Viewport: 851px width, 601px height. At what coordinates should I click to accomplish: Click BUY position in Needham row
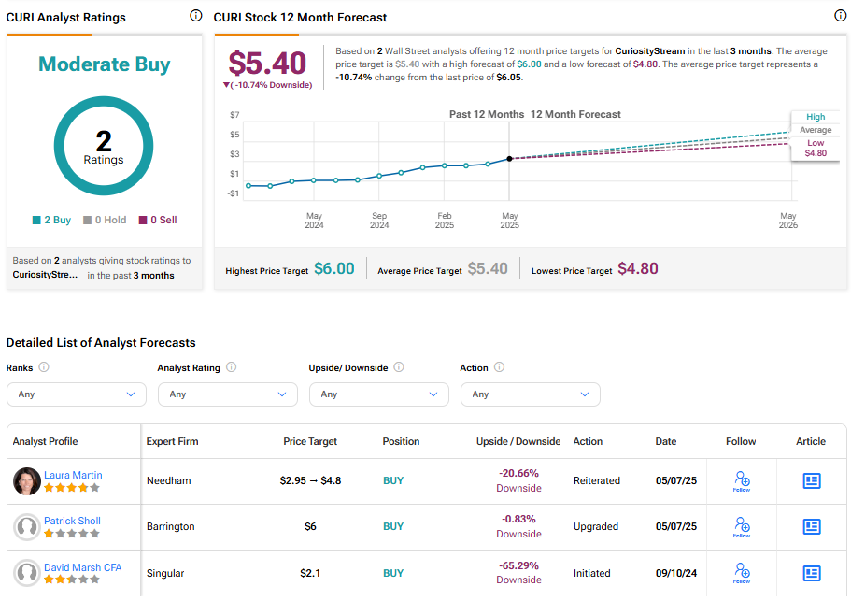393,480
